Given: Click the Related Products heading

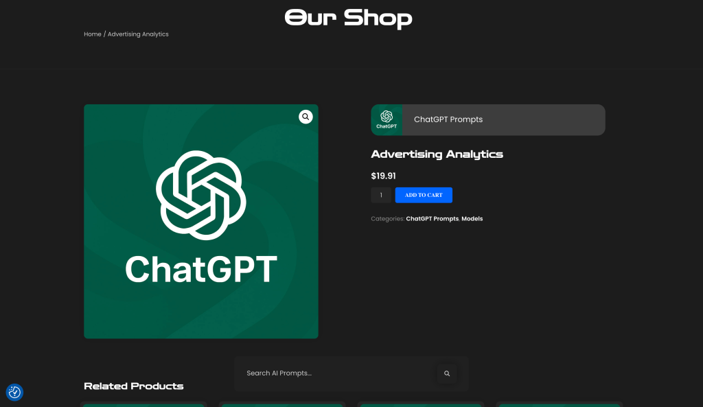Looking at the screenshot, I should [x=134, y=386].
